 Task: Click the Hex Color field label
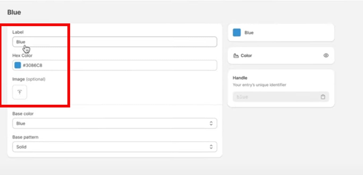pyautogui.click(x=22, y=56)
